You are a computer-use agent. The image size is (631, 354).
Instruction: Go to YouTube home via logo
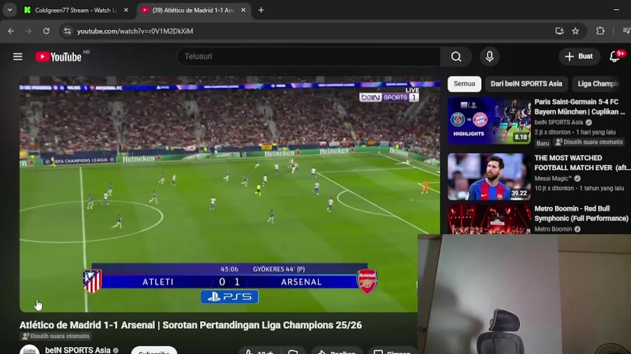(x=58, y=57)
